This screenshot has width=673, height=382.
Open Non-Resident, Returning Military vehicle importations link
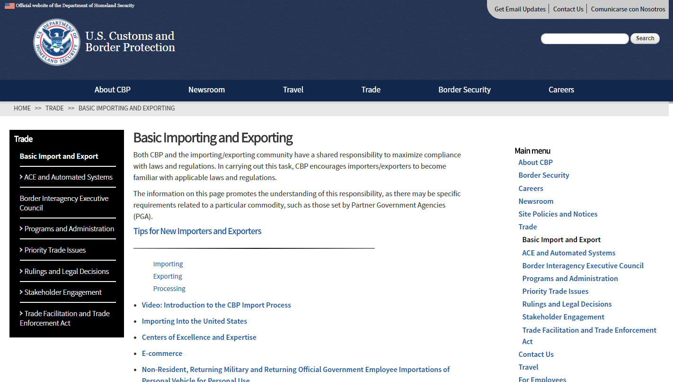coord(296,374)
